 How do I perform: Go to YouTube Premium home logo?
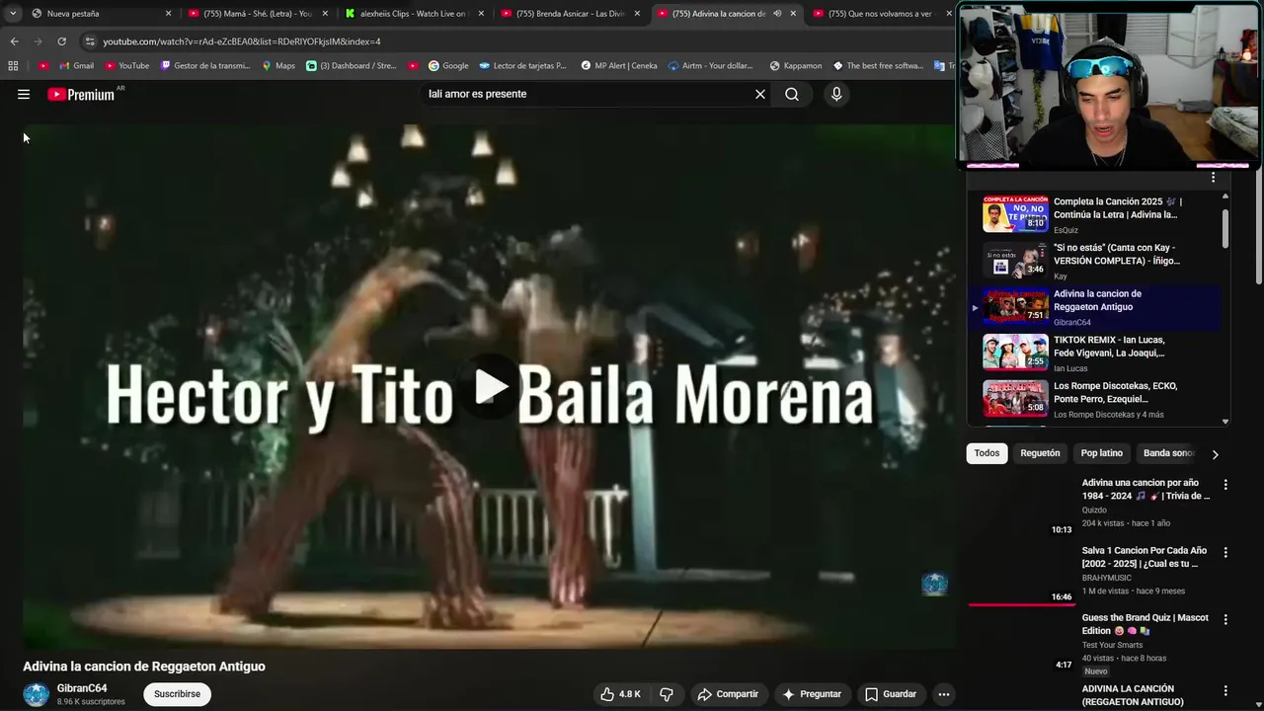tap(81, 94)
